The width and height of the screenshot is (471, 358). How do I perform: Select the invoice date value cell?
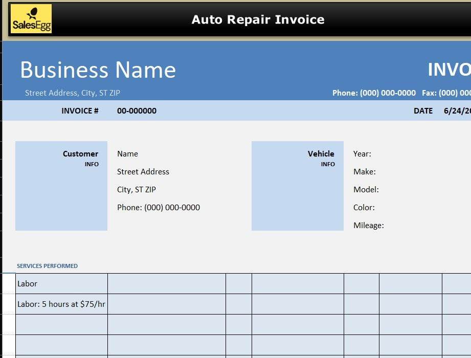click(x=457, y=111)
